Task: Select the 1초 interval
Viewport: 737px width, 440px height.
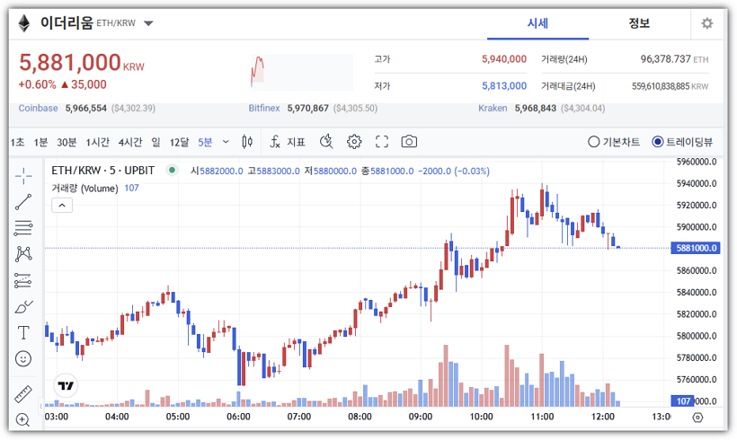Action: tap(17, 142)
